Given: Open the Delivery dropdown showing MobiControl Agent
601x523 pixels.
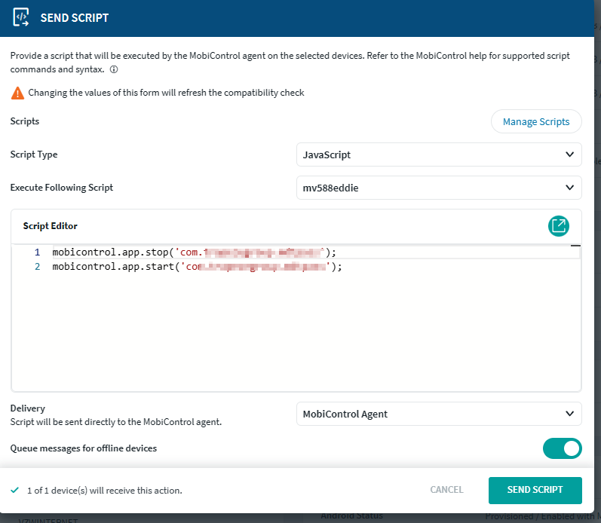Looking at the screenshot, I should click(x=439, y=414).
